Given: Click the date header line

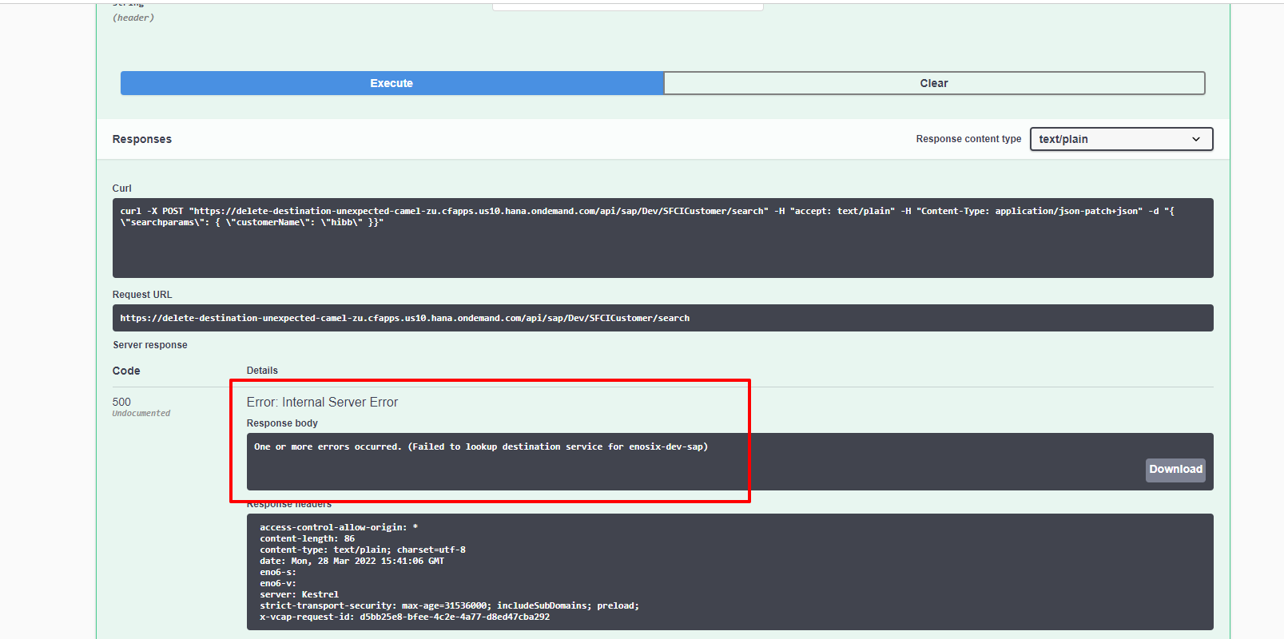Looking at the screenshot, I should tap(352, 561).
